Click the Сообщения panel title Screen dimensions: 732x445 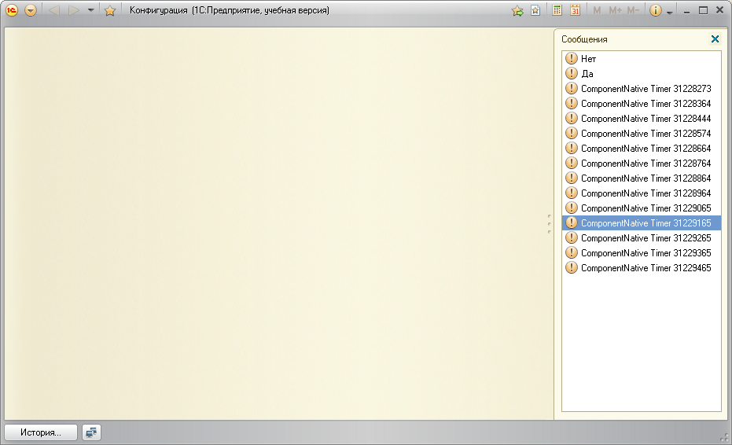tap(584, 39)
